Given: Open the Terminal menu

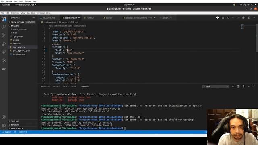Looking at the screenshot, I should [40, 13].
